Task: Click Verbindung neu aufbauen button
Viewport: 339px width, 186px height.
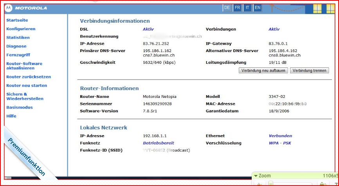Action: click(263, 70)
